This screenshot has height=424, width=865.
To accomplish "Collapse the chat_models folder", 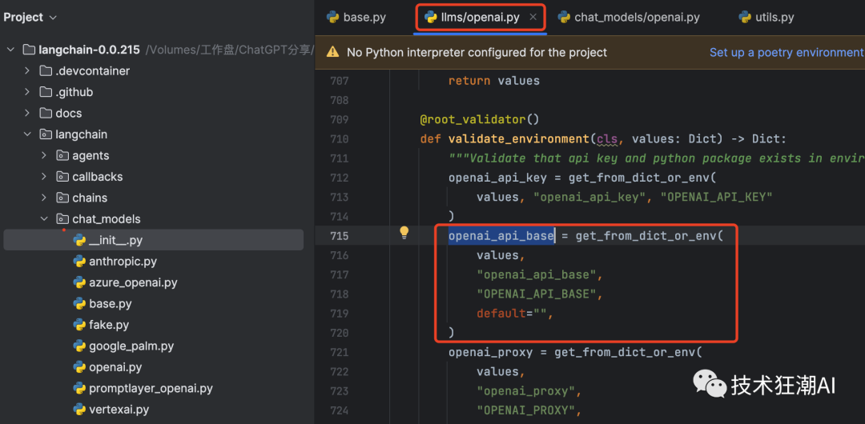I will coord(44,219).
